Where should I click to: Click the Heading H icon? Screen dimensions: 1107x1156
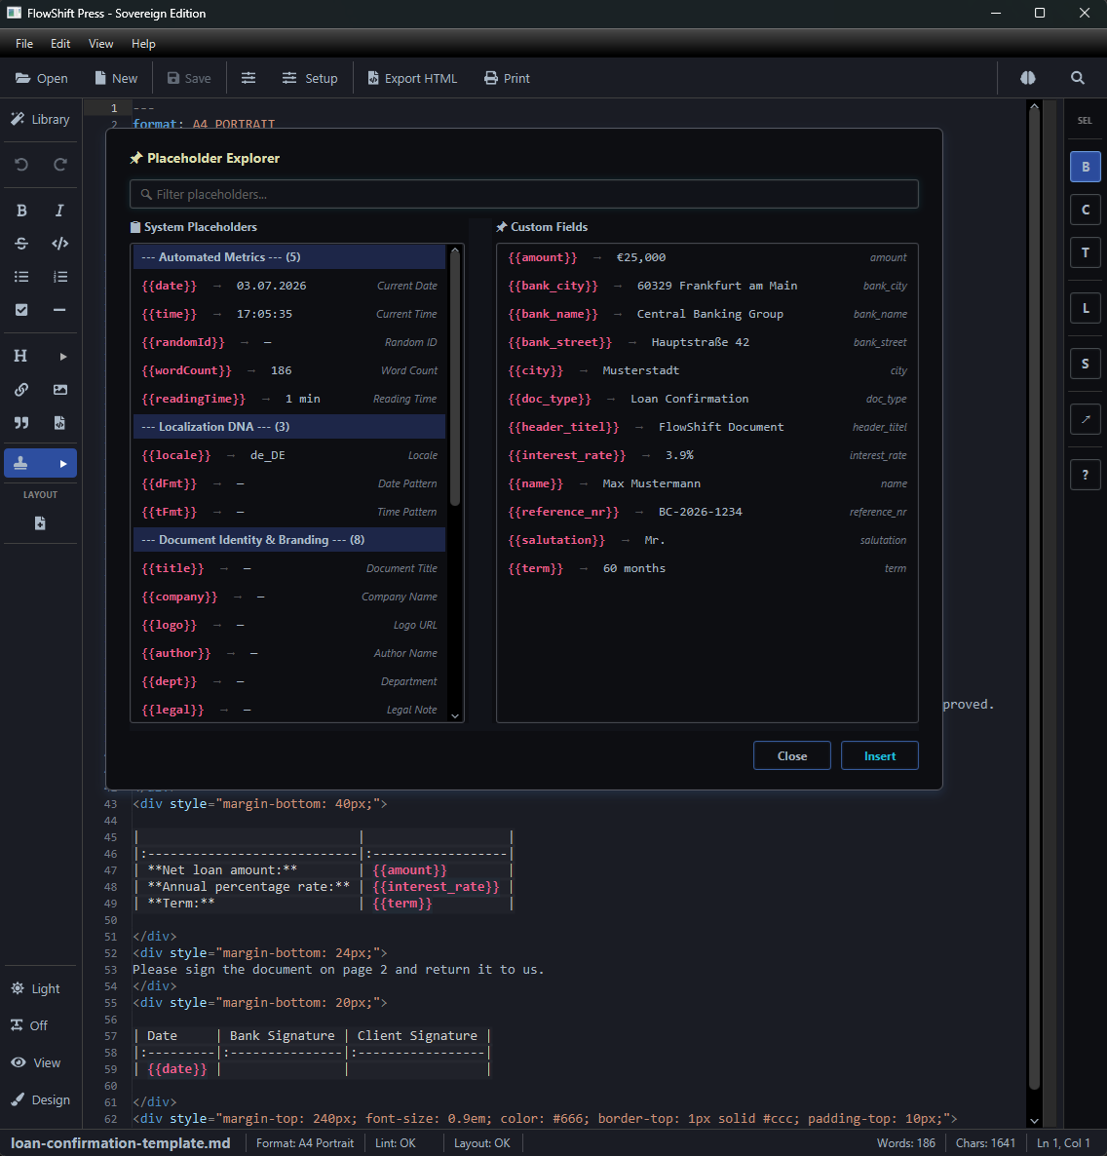coord(20,356)
